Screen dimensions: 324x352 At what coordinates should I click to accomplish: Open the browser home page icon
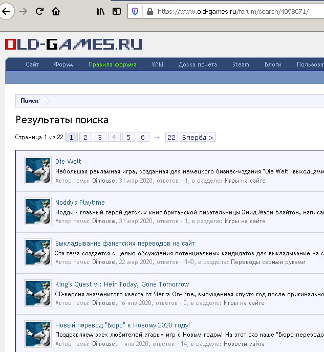click(56, 11)
